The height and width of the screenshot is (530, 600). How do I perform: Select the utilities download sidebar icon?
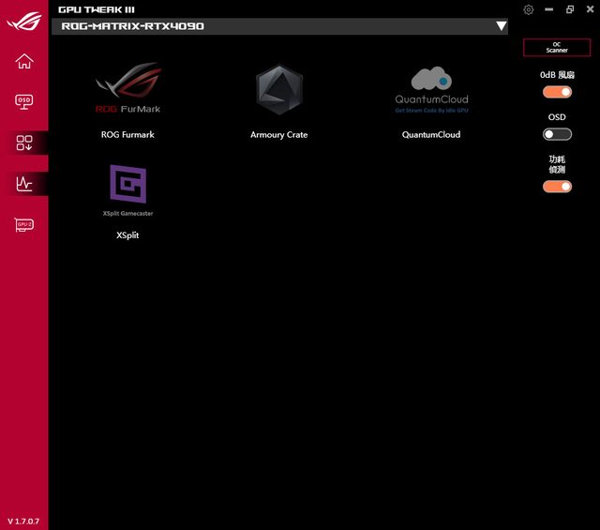tap(24, 143)
